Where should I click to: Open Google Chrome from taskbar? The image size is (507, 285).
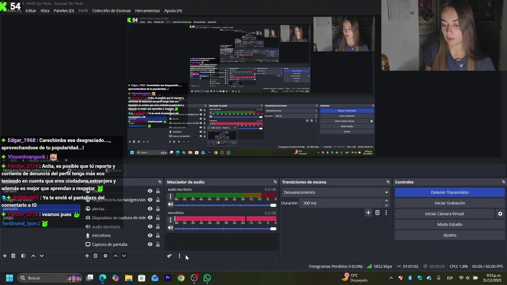181,278
